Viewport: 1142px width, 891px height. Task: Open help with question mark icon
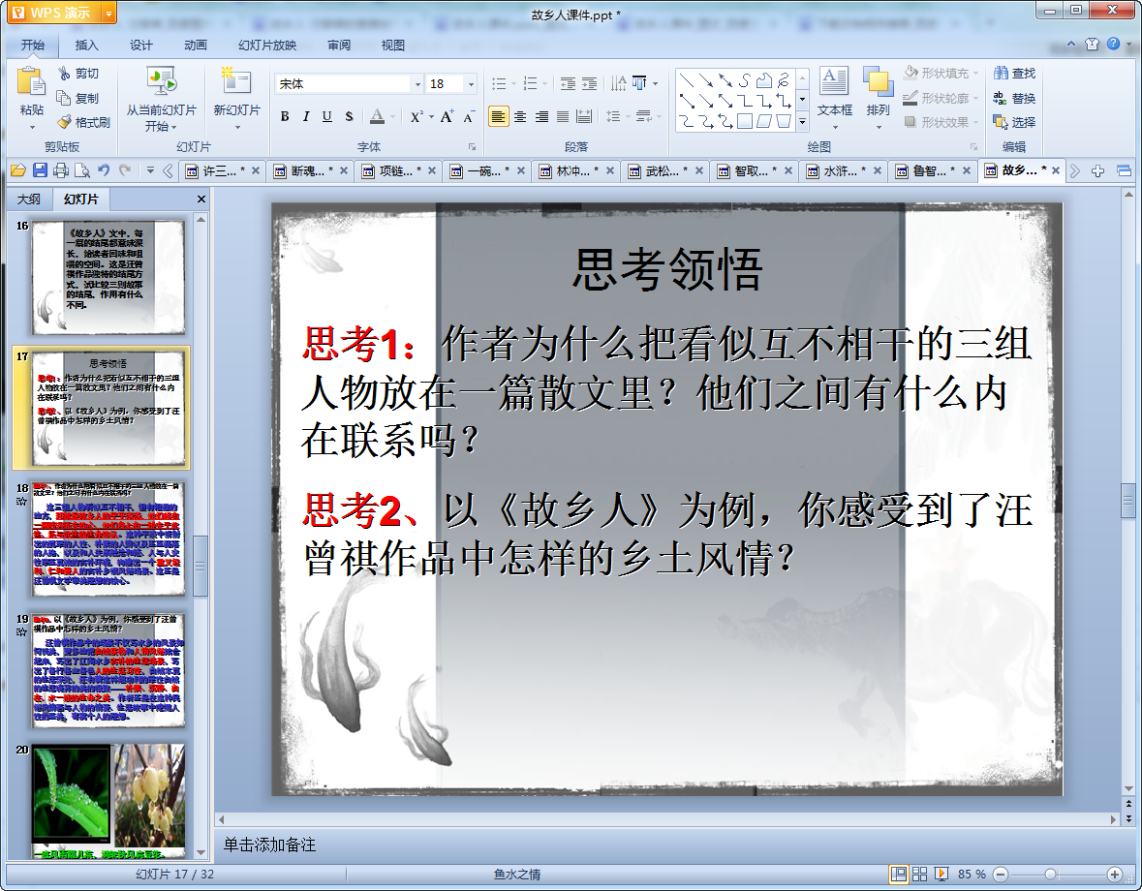click(x=1114, y=44)
